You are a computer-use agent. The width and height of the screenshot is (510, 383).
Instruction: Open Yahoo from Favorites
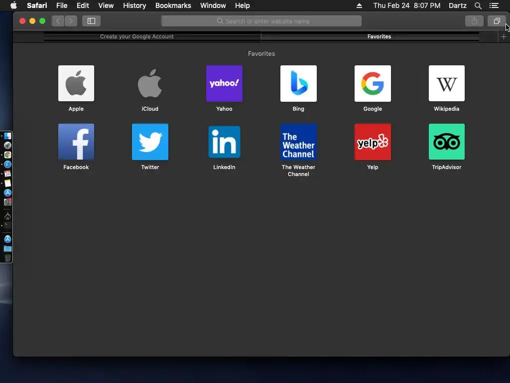(x=224, y=83)
